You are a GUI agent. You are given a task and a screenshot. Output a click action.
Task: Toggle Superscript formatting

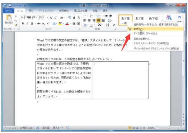48,24
